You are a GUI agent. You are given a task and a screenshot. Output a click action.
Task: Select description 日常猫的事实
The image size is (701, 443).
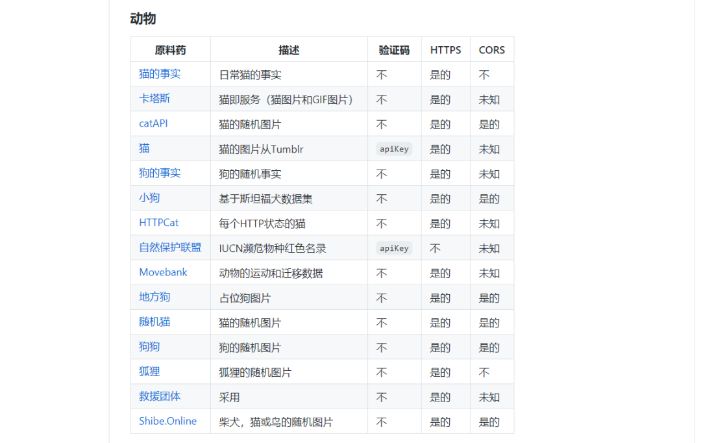click(x=251, y=75)
